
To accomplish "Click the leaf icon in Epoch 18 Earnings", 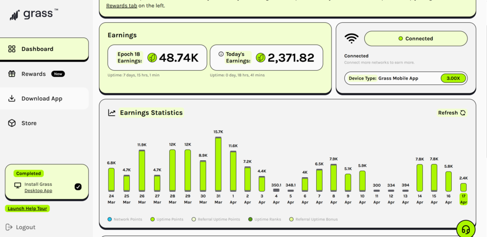I will tap(152, 57).
